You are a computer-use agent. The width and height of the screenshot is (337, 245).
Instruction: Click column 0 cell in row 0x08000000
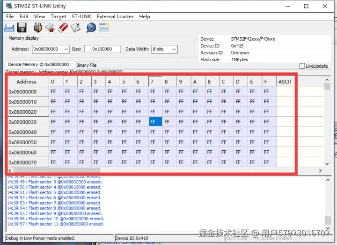click(x=56, y=91)
